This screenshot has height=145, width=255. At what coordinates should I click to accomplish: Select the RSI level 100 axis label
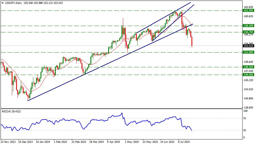[x=245, y=111]
